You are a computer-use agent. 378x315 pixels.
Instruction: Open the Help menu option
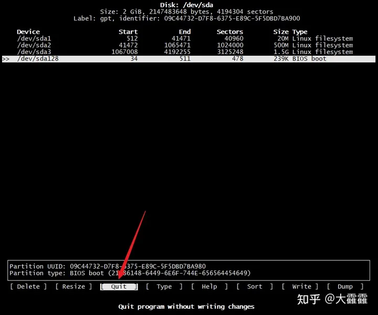point(209,287)
